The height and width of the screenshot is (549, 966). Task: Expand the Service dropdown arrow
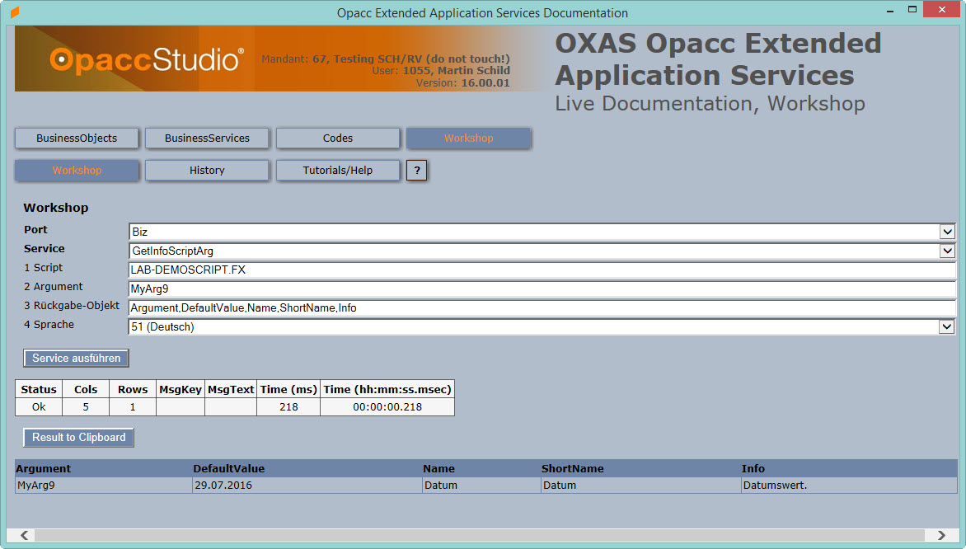pos(947,251)
